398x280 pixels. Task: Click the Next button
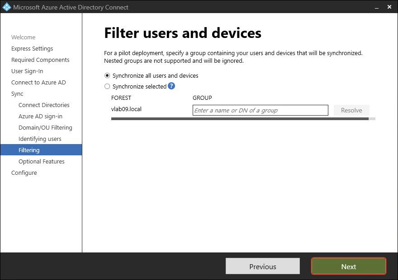(x=348, y=266)
